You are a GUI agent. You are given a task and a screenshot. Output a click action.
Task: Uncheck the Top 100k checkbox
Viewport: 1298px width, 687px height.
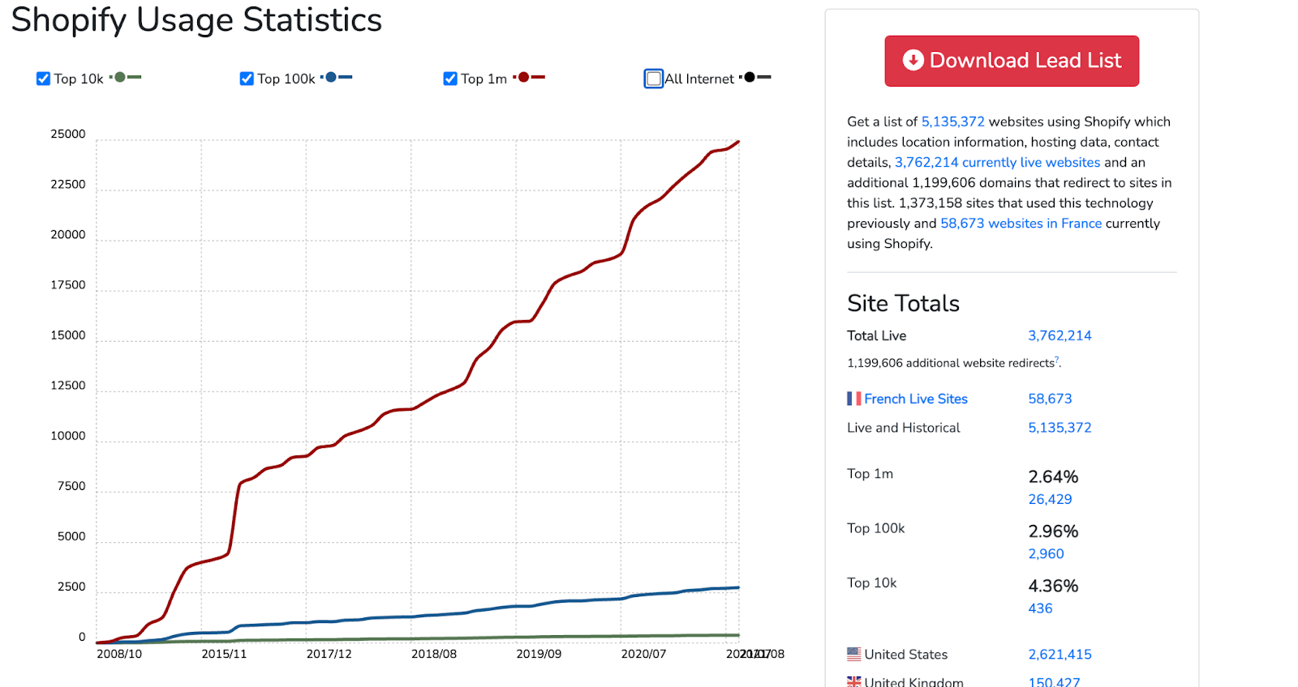[247, 79]
